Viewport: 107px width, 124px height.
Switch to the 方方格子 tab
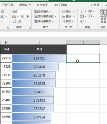coord(42,5)
